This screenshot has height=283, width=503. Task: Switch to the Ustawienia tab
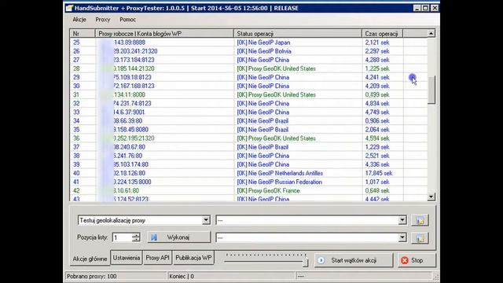click(x=127, y=258)
